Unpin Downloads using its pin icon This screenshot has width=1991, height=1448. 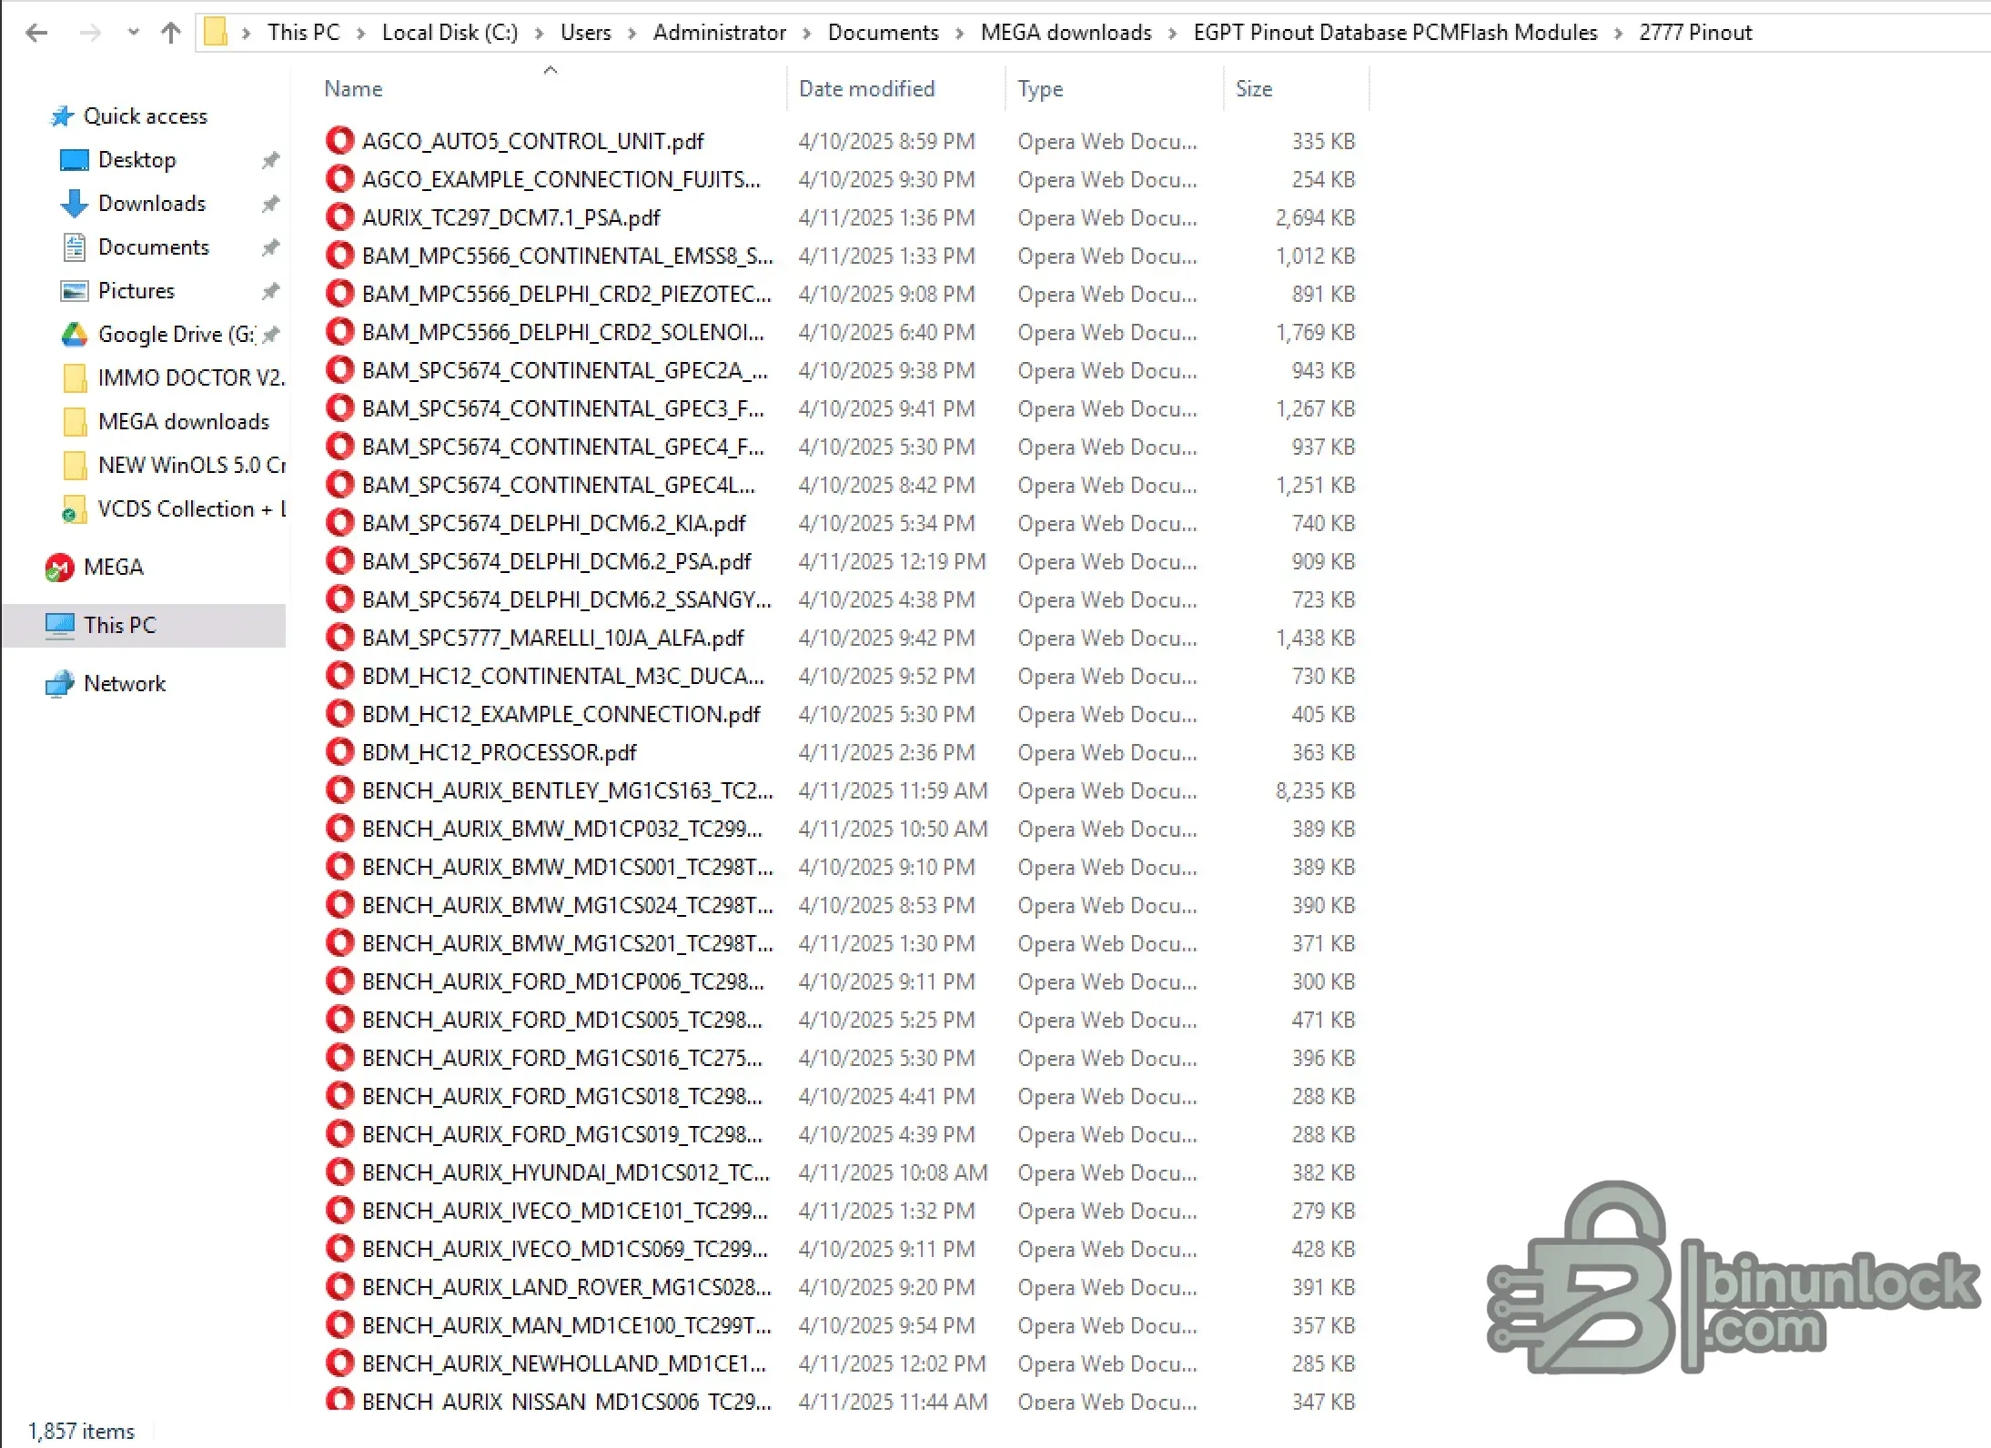[x=270, y=204]
